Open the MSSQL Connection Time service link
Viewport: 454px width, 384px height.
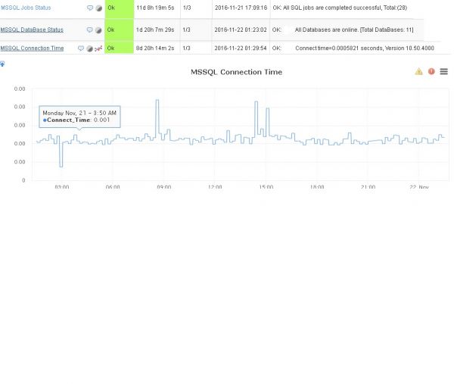32,48
